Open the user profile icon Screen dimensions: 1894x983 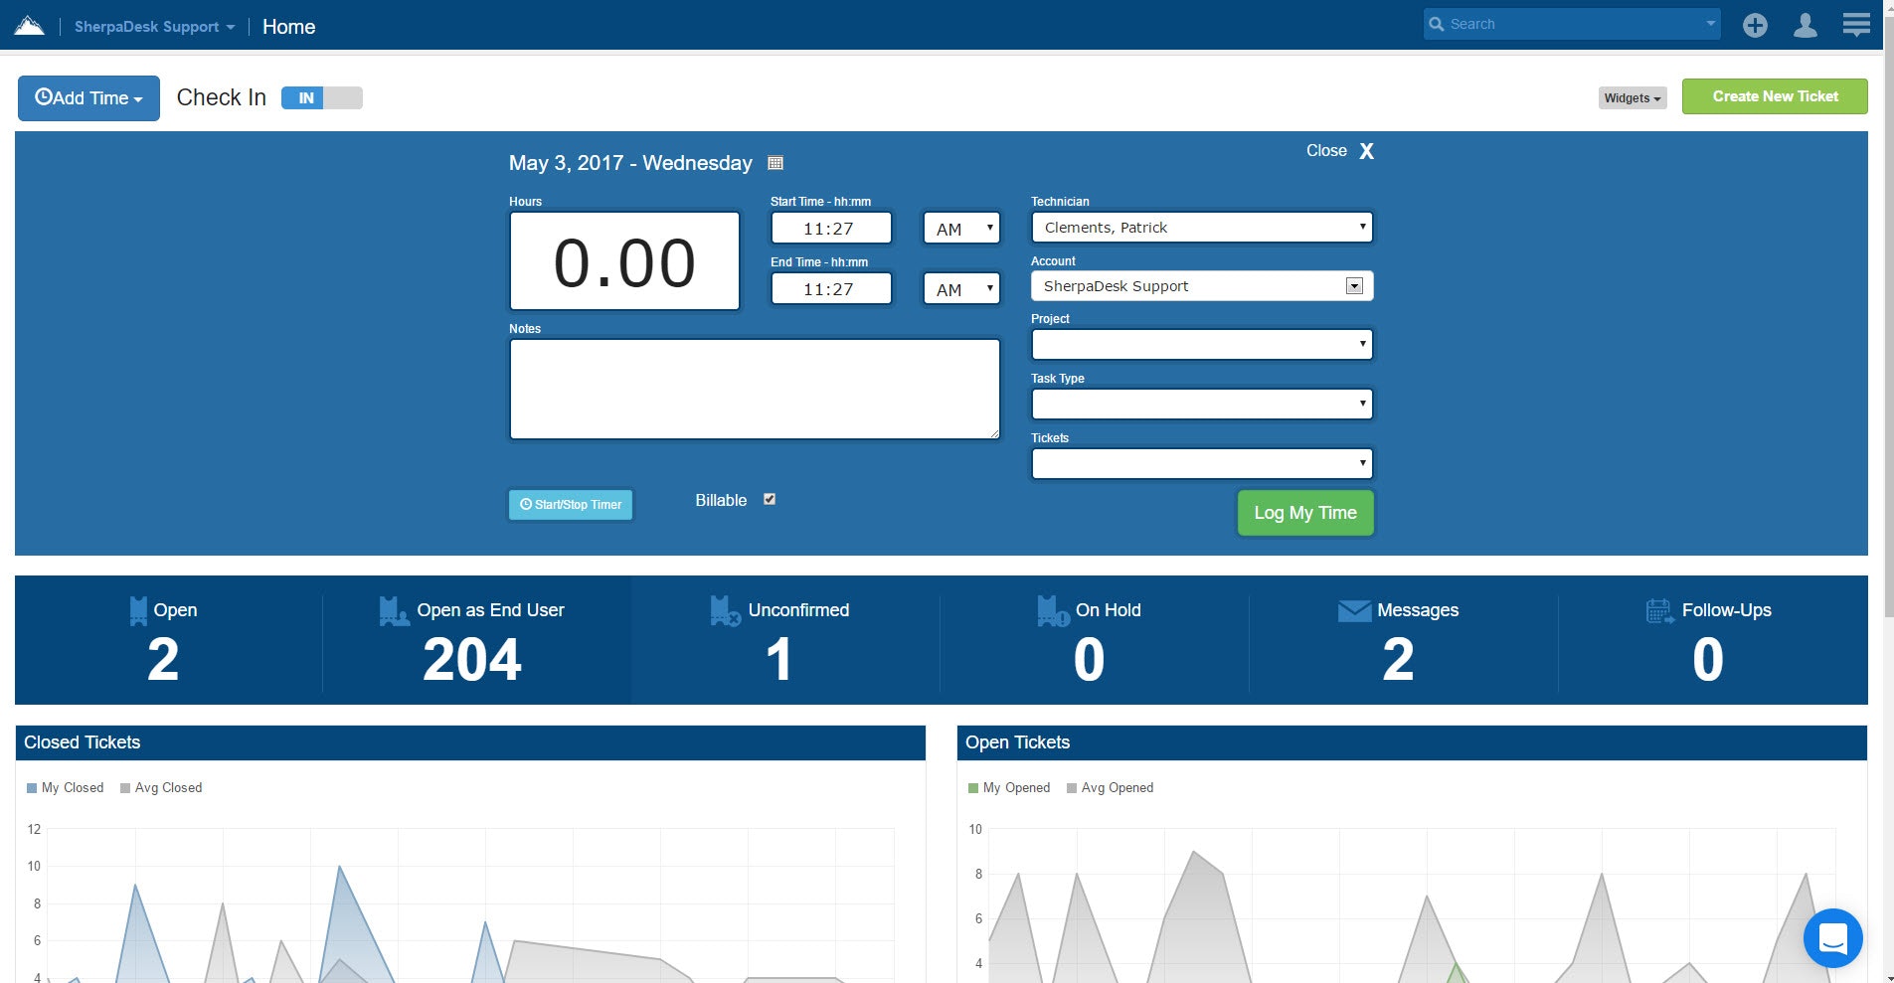(1806, 25)
